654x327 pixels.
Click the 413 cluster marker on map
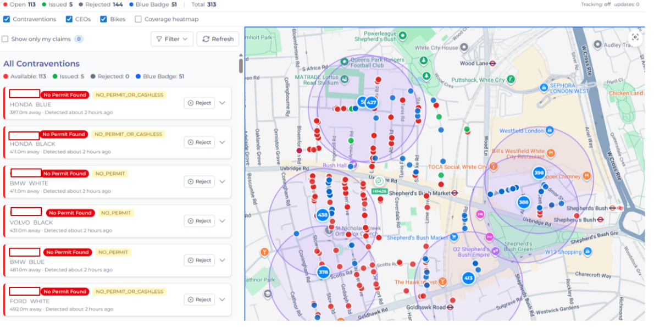[x=468, y=278]
